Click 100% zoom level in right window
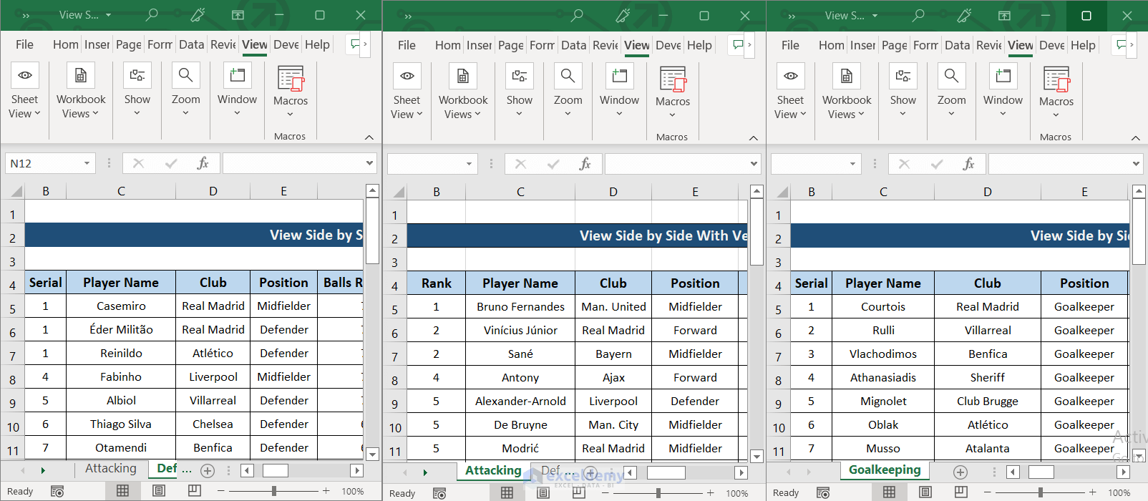This screenshot has height=501, width=1148. [1119, 493]
